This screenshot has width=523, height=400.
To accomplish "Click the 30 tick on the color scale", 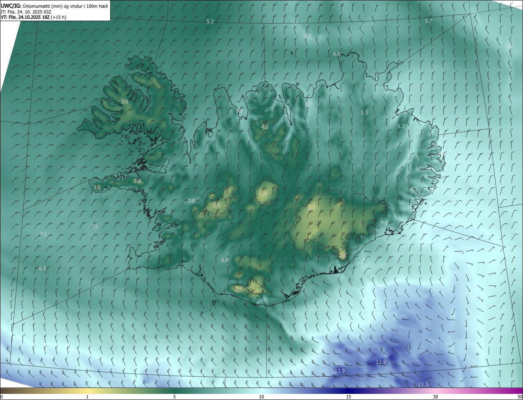I will 436,397.
